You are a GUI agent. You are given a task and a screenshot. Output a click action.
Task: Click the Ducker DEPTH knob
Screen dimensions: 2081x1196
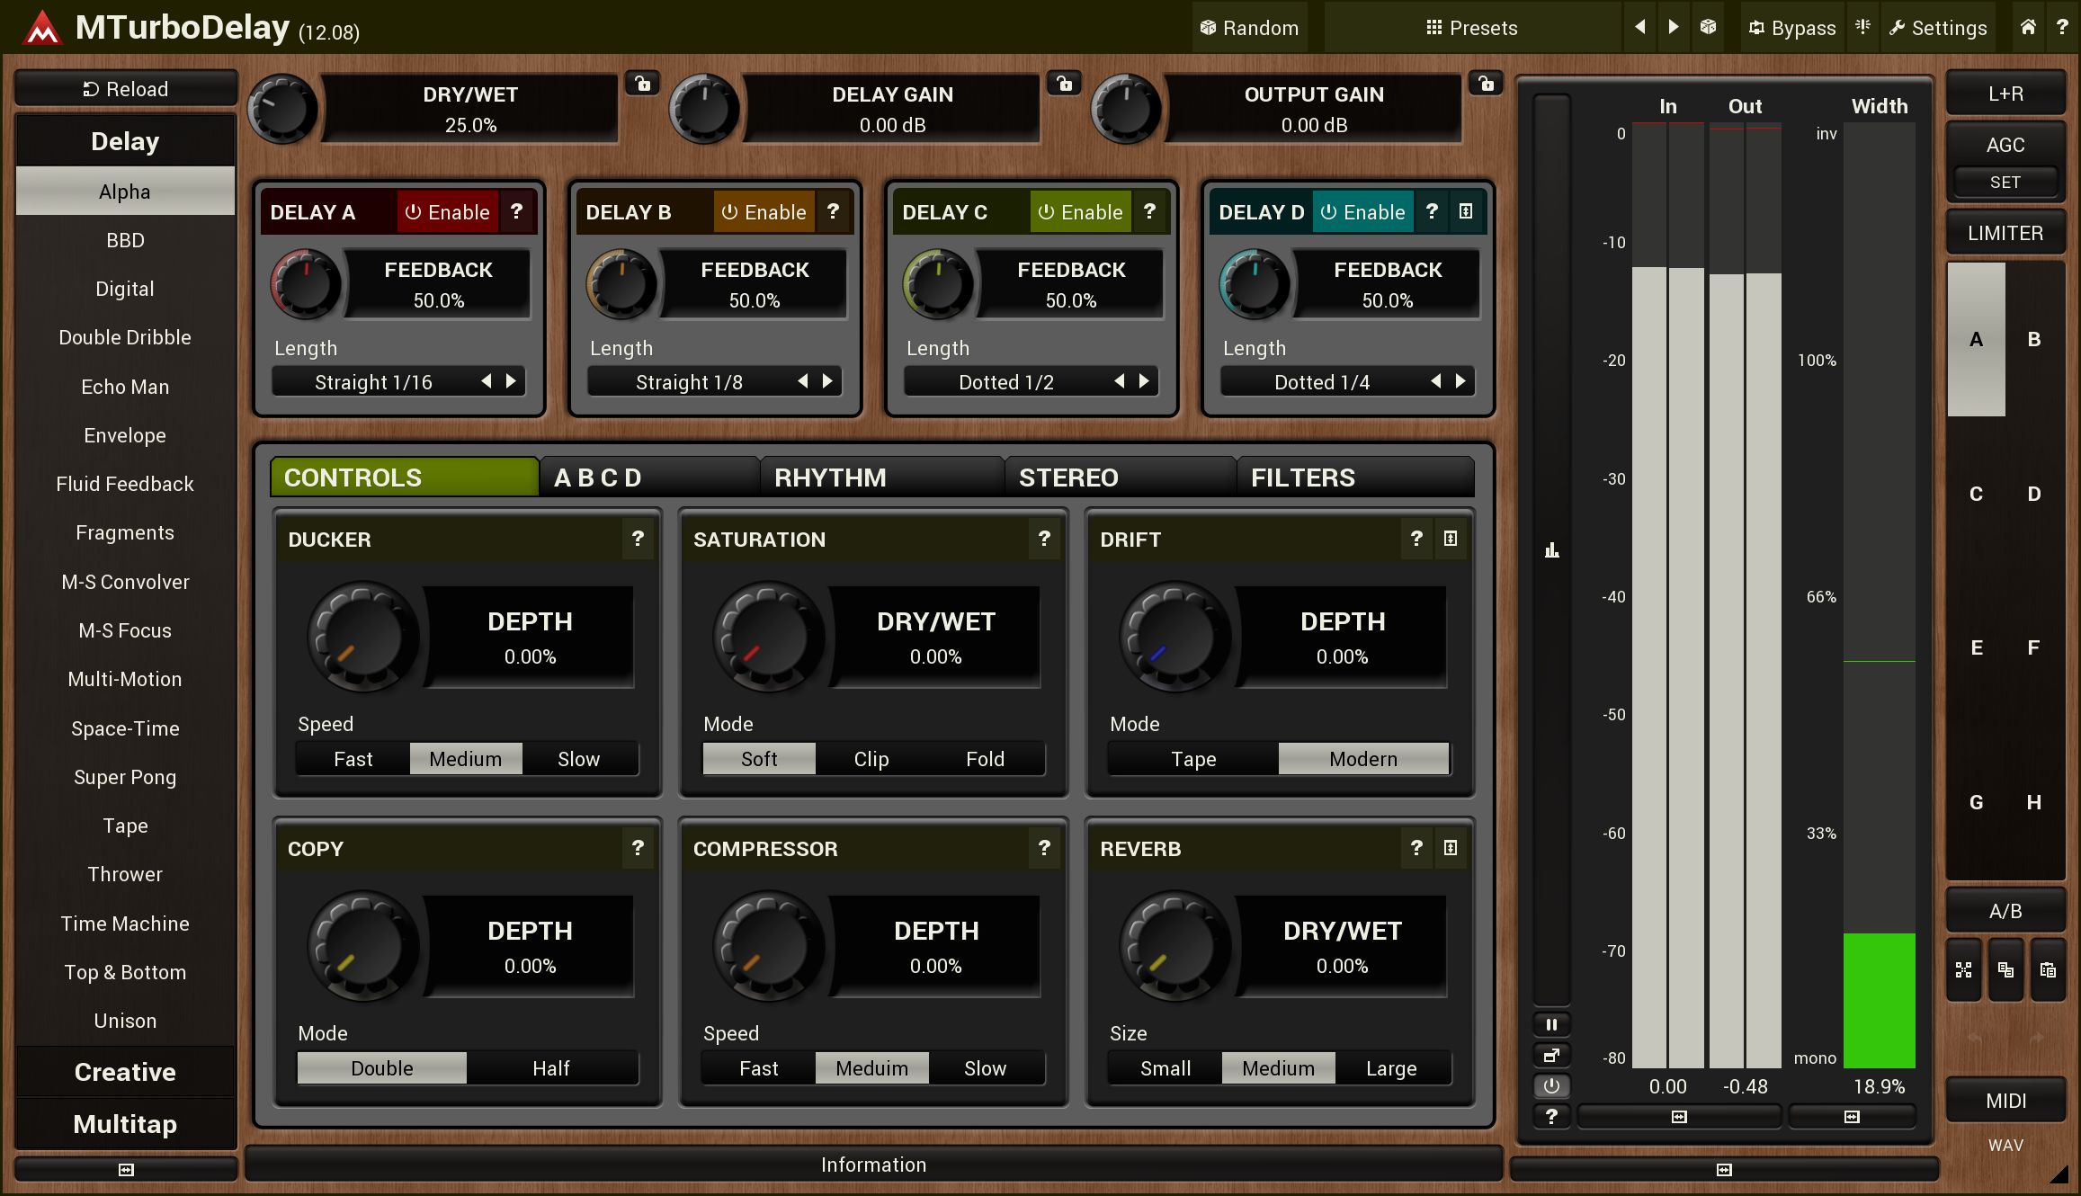[x=362, y=637]
